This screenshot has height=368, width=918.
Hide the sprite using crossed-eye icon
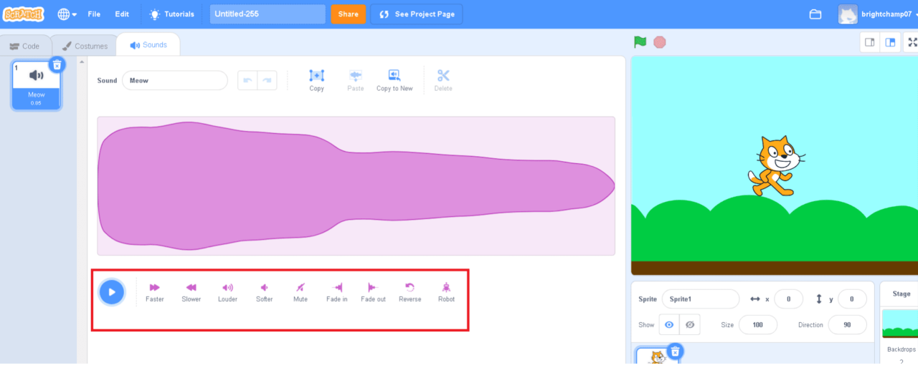coord(690,324)
